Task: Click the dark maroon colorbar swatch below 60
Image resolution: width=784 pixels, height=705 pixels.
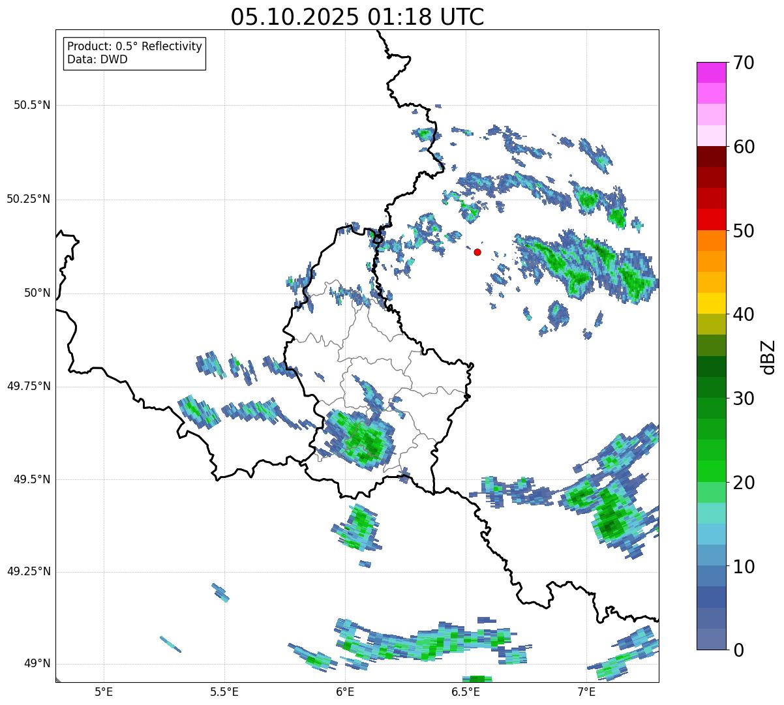Action: 711,157
